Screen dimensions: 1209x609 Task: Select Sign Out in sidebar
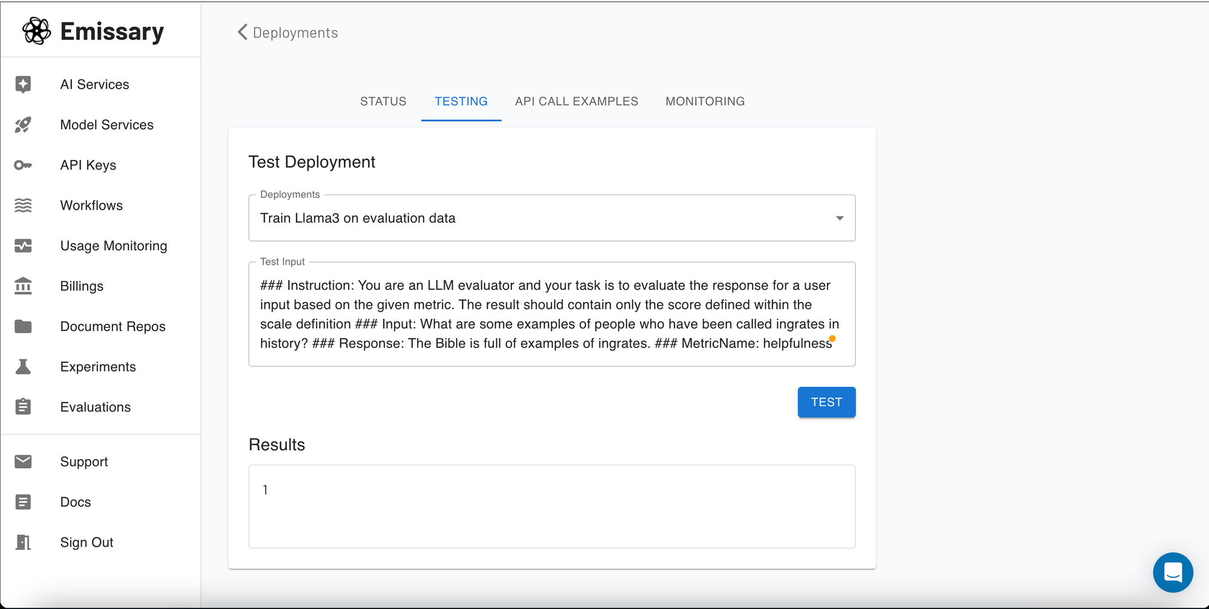click(x=101, y=542)
